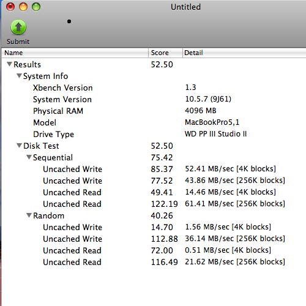Click score 116.49 for Uncached Read
The height and width of the screenshot is (306, 306).
coord(164,262)
